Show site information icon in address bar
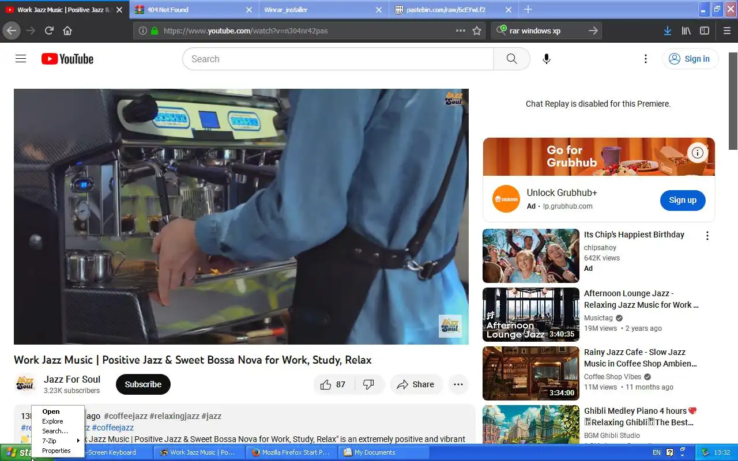 (143, 31)
